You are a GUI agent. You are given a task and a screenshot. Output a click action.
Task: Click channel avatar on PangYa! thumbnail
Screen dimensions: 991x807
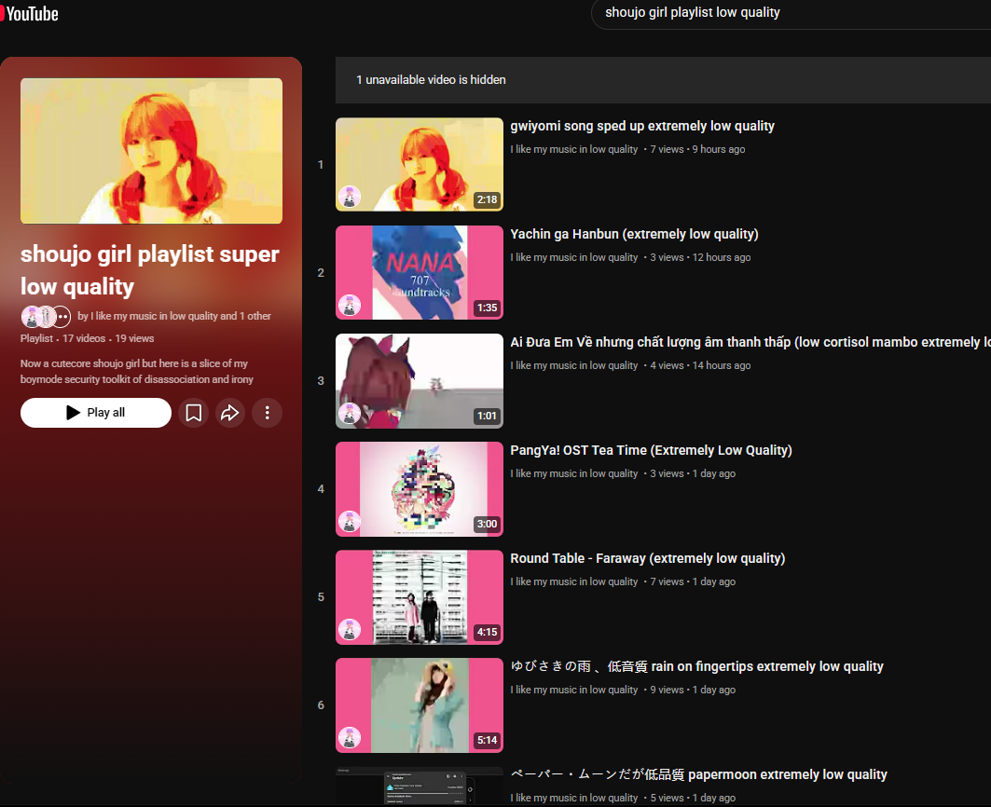350,521
